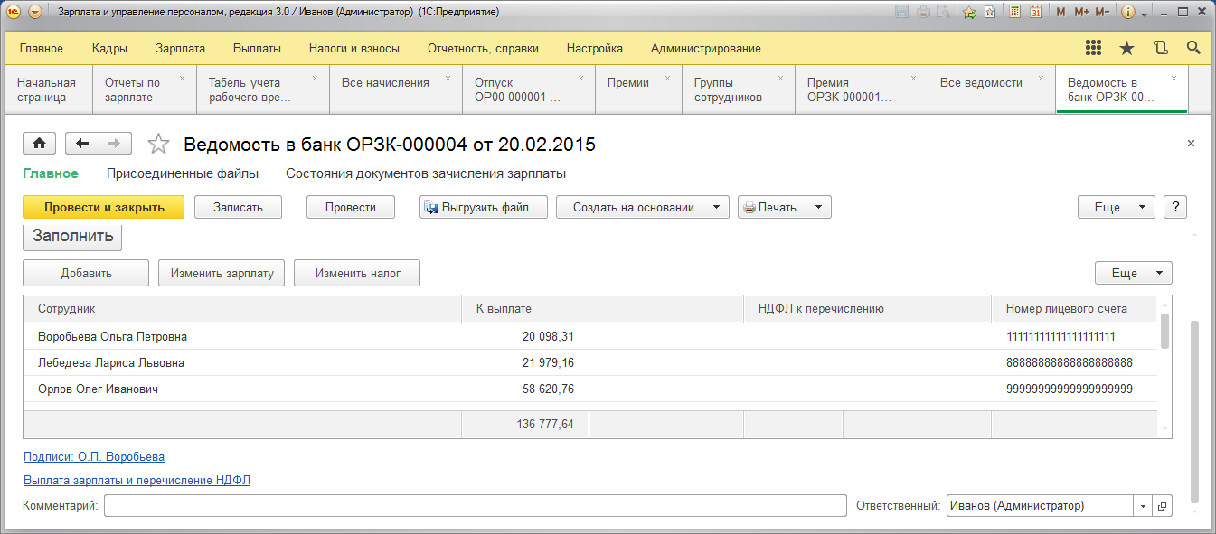Image resolution: width=1216 pixels, height=534 pixels.
Task: Click the Записать button
Action: (x=238, y=207)
